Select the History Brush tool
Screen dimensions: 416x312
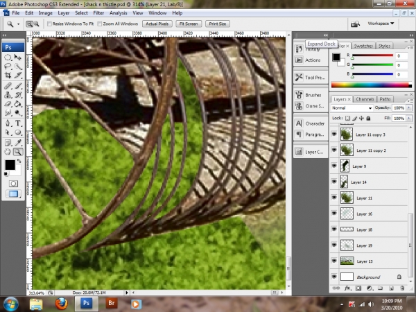point(18,95)
